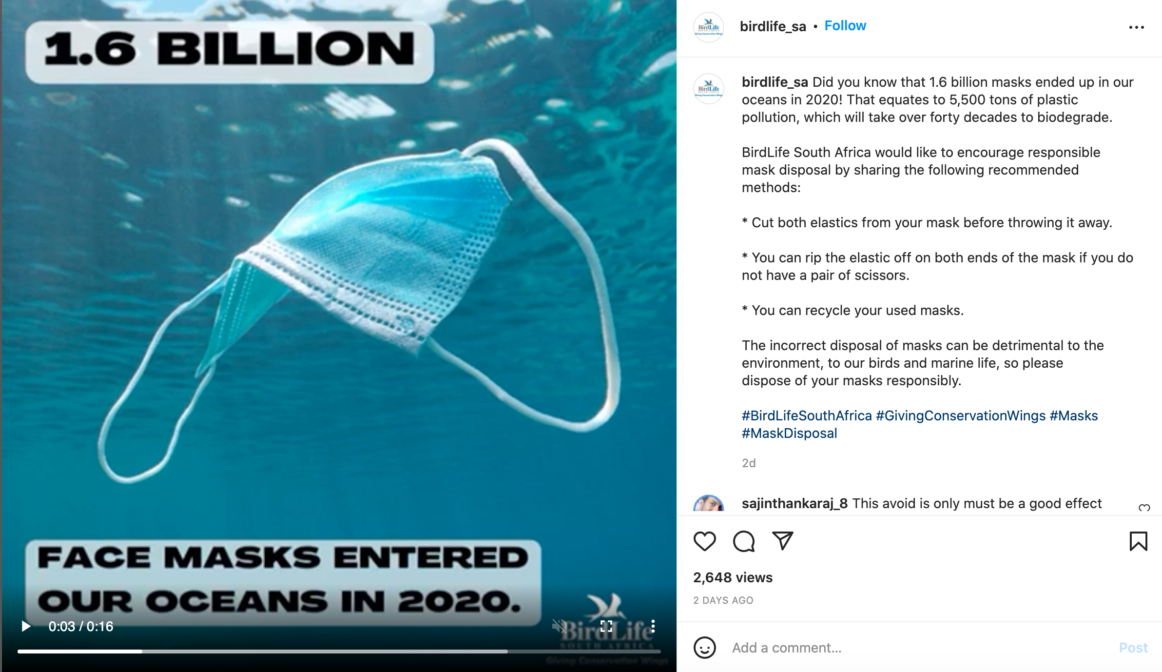Play the video
Viewport: 1162px width, 672px height.
pyautogui.click(x=26, y=626)
